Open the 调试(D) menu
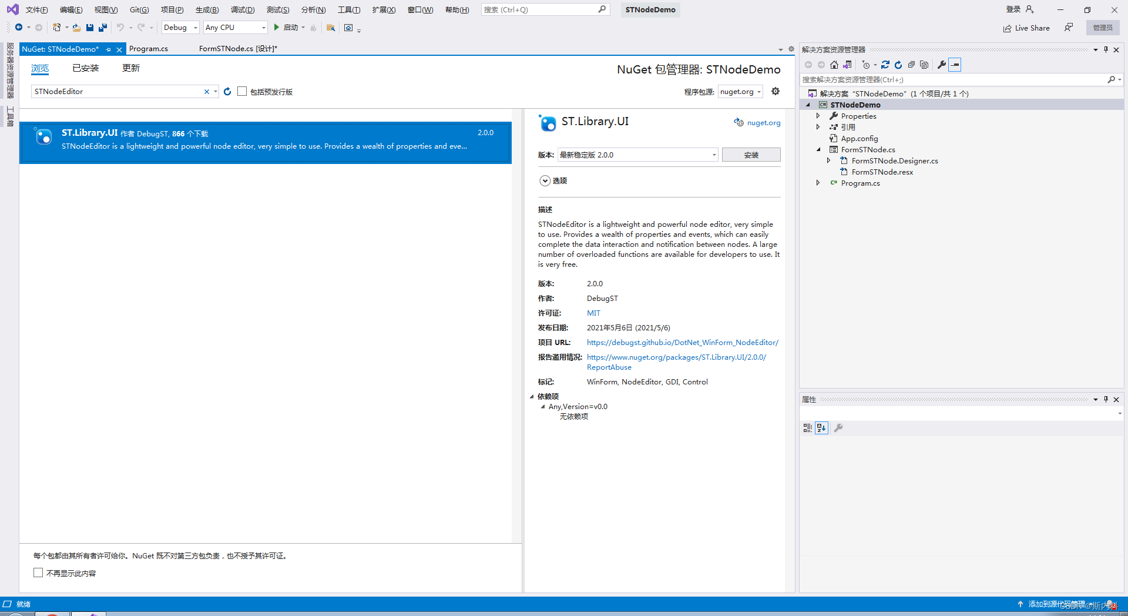The image size is (1128, 616). (243, 10)
